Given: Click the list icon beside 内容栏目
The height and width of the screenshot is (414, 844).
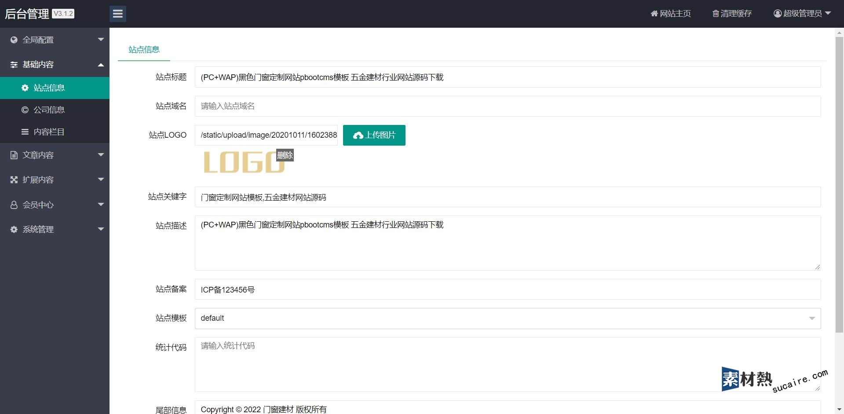Looking at the screenshot, I should click(25, 132).
